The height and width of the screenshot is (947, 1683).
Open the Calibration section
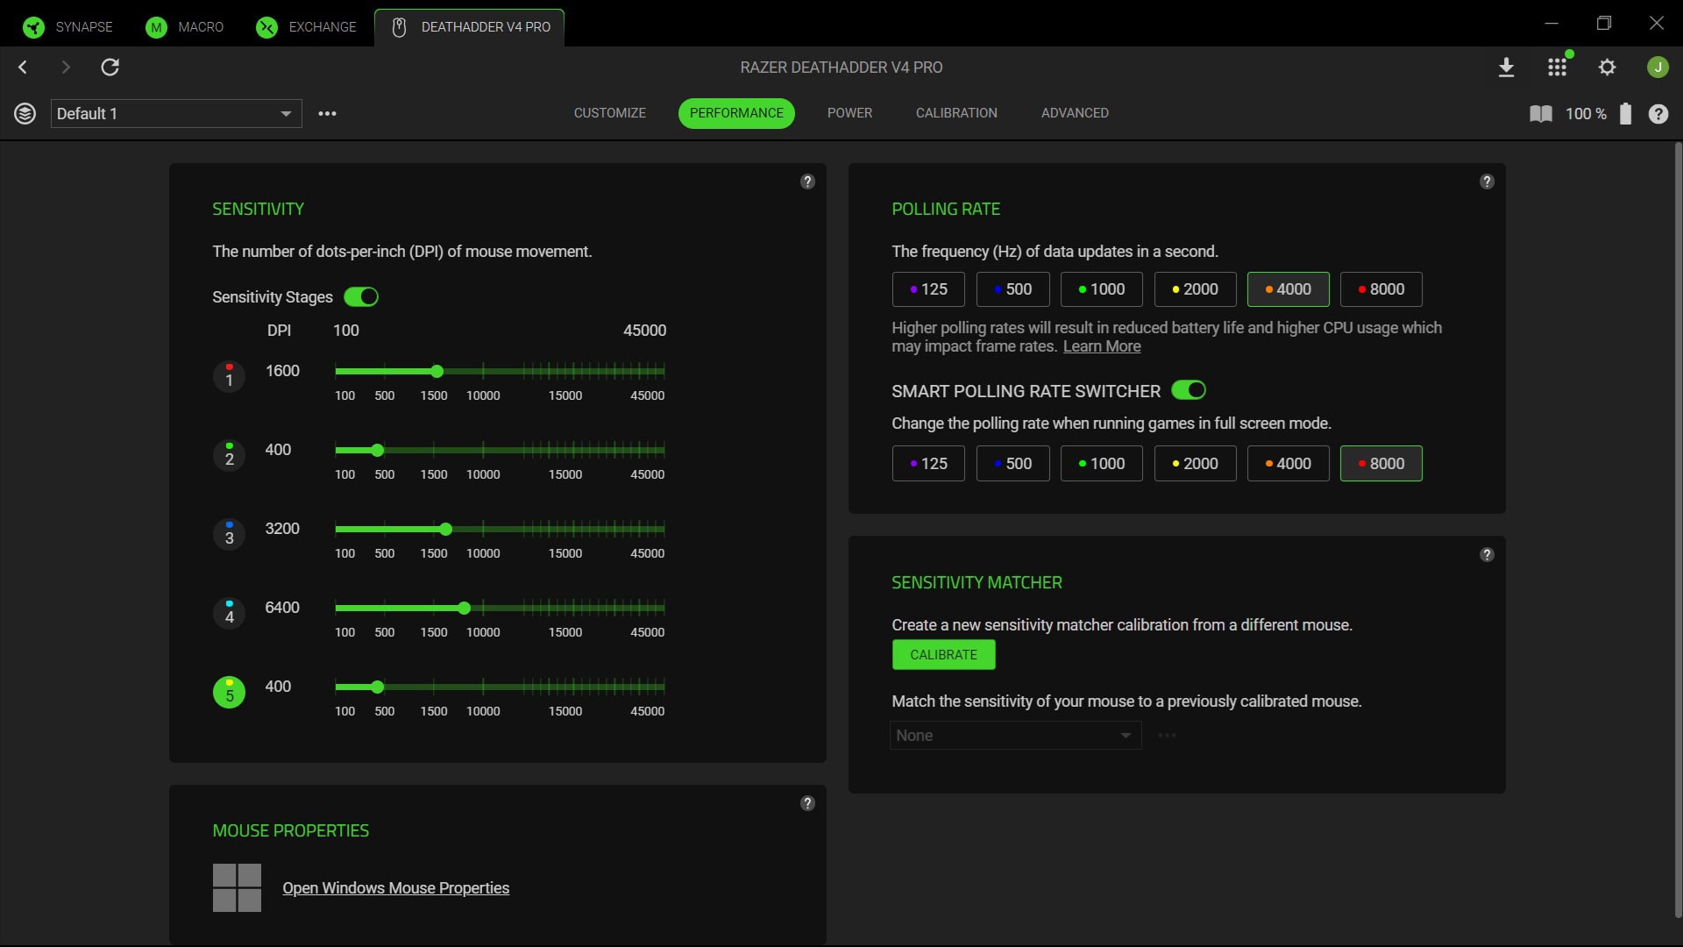point(956,113)
